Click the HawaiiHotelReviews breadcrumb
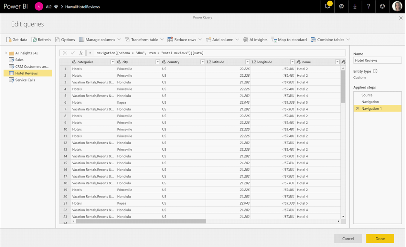406x247 pixels. pyautogui.click(x=82, y=7)
